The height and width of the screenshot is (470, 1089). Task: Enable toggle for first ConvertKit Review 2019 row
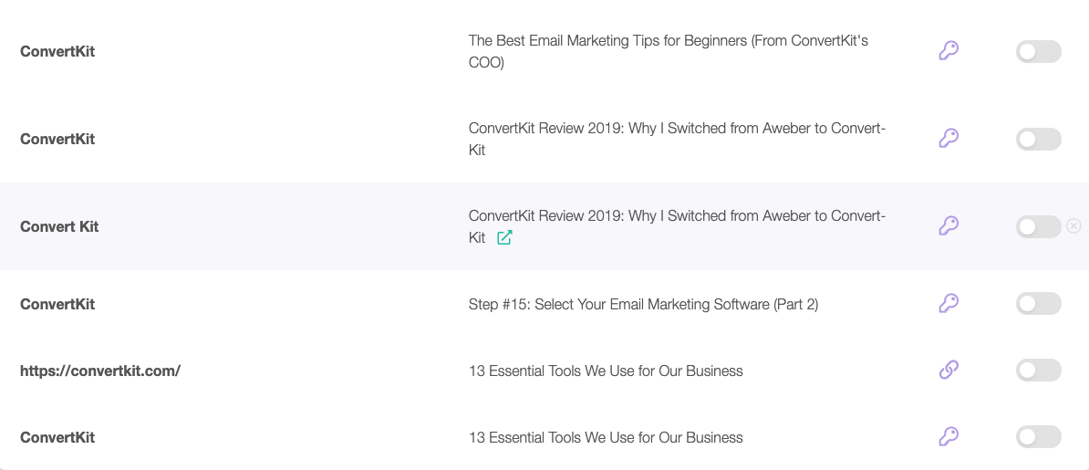1038,139
